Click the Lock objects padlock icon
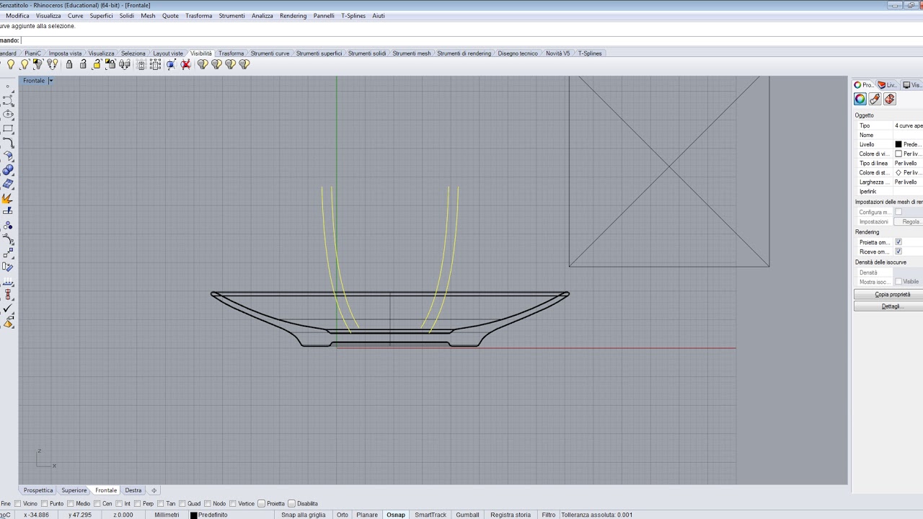Viewport: 923px width, 519px height. [x=69, y=64]
